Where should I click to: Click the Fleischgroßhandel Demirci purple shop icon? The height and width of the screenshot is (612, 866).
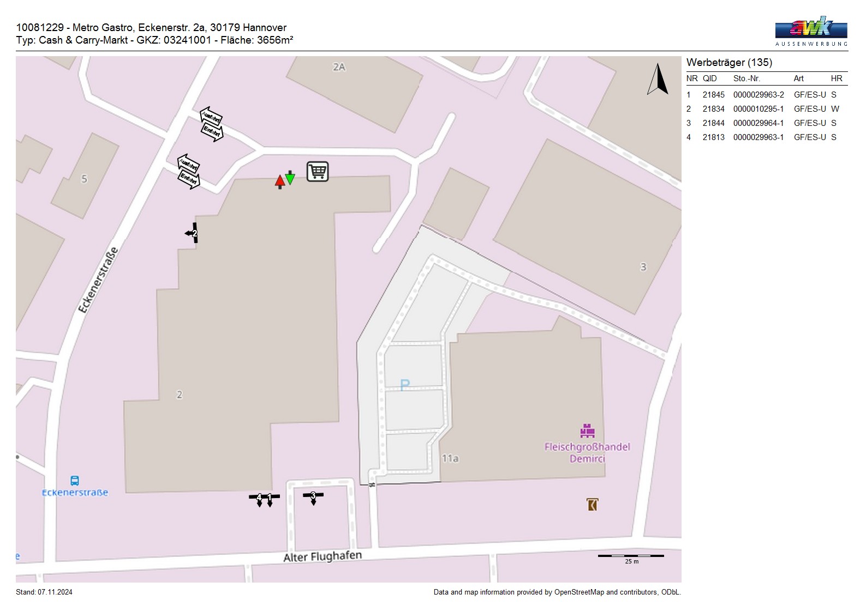(587, 431)
